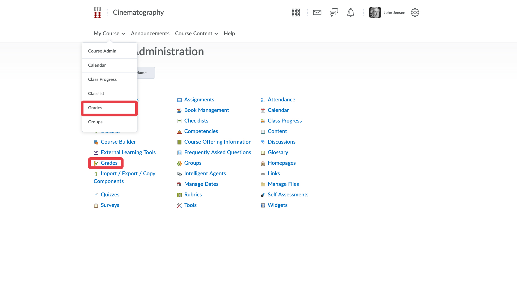Choose Class Progress from the dropdown menu

102,79
